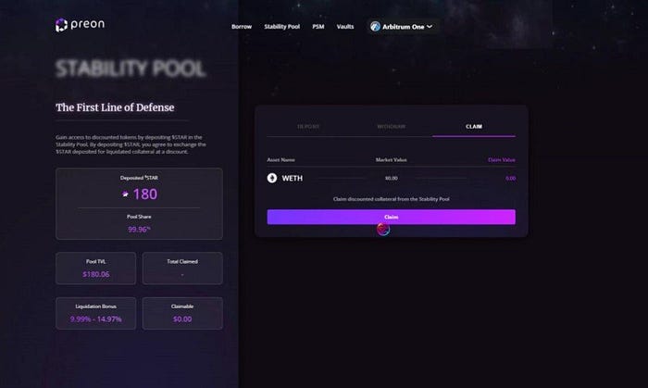The width and height of the screenshot is (648, 388).
Task: Click the preon wordmark text
Action: tap(88, 24)
